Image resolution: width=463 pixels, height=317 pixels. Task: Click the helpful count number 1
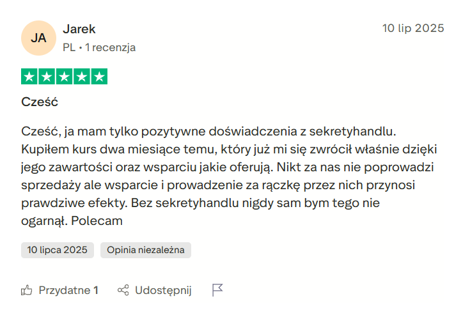point(96,290)
